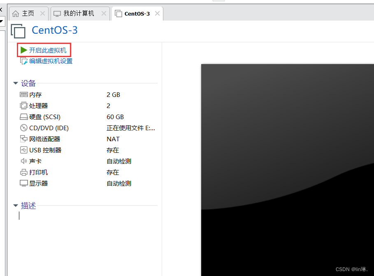This screenshot has width=374, height=276.
Task: Click the processor (处理器) icon
Action: click(x=23, y=106)
